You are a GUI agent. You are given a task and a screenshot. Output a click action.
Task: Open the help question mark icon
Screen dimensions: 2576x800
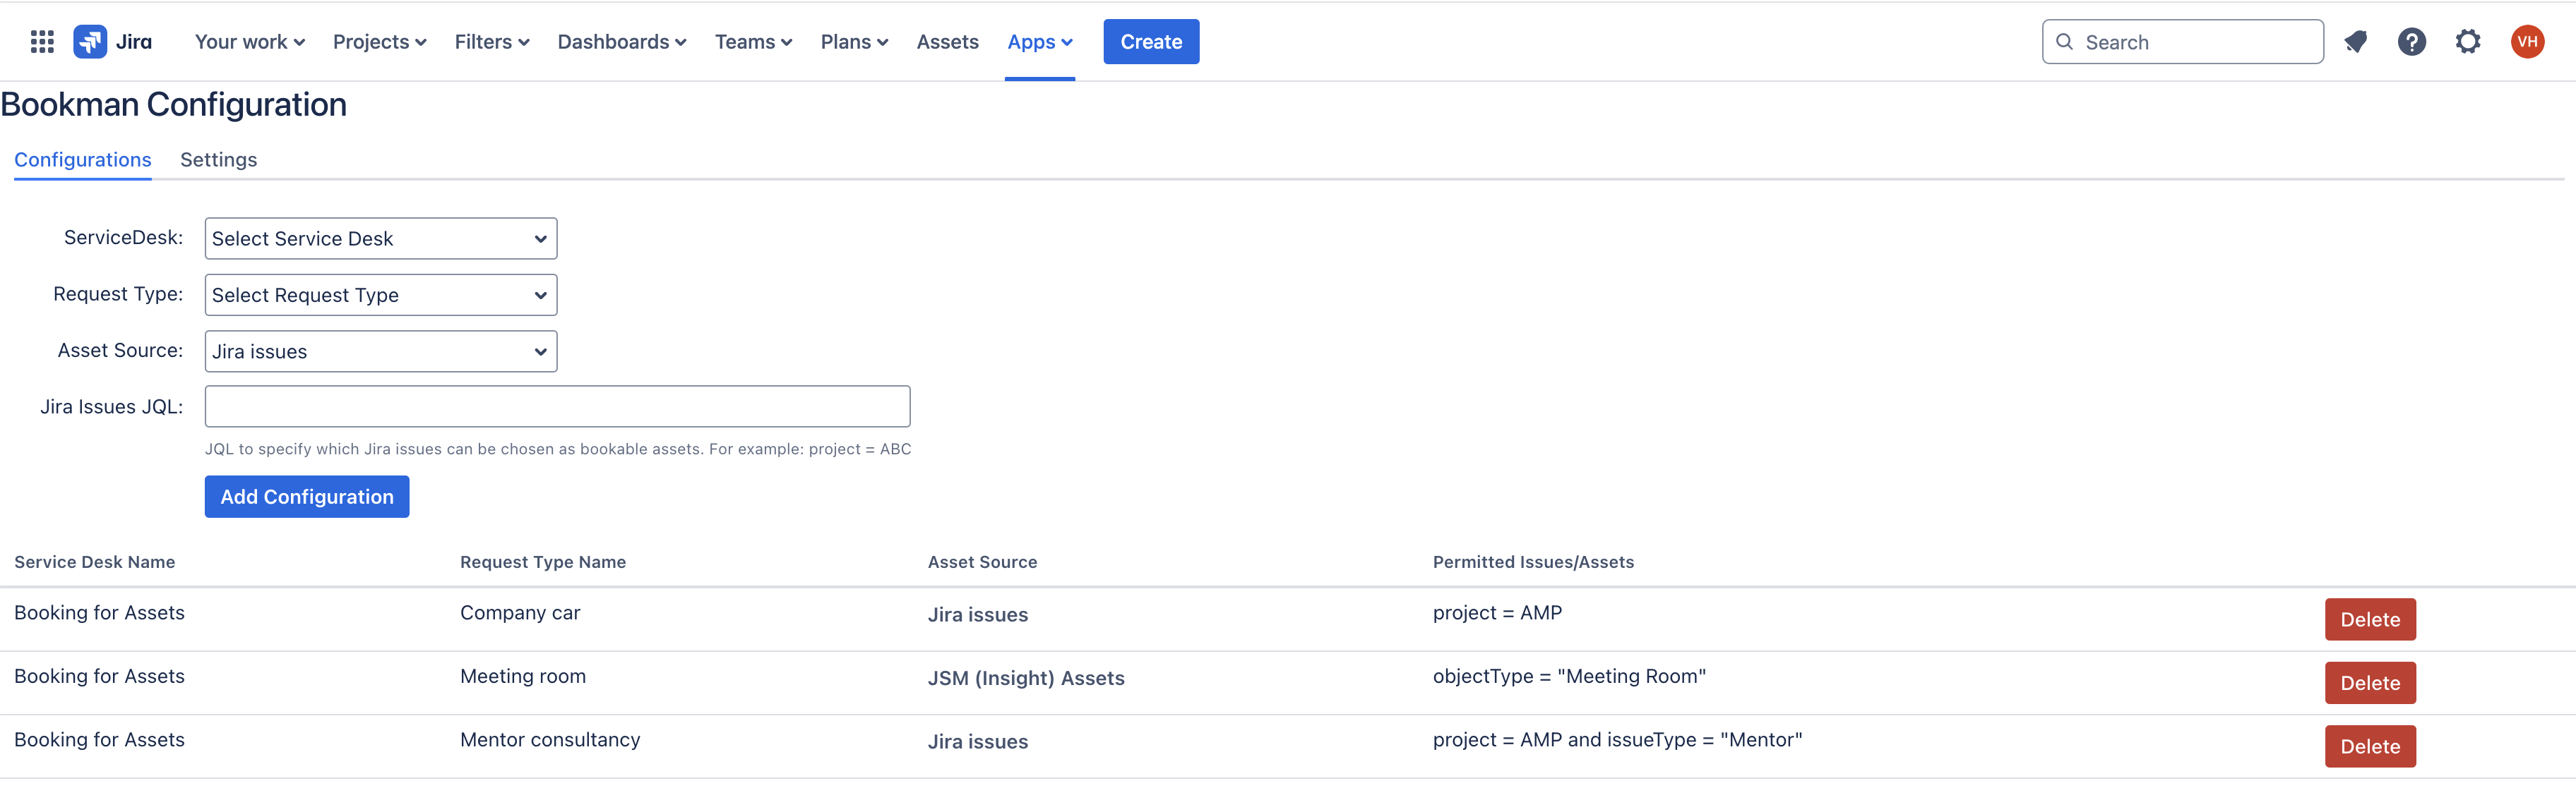click(x=2412, y=42)
